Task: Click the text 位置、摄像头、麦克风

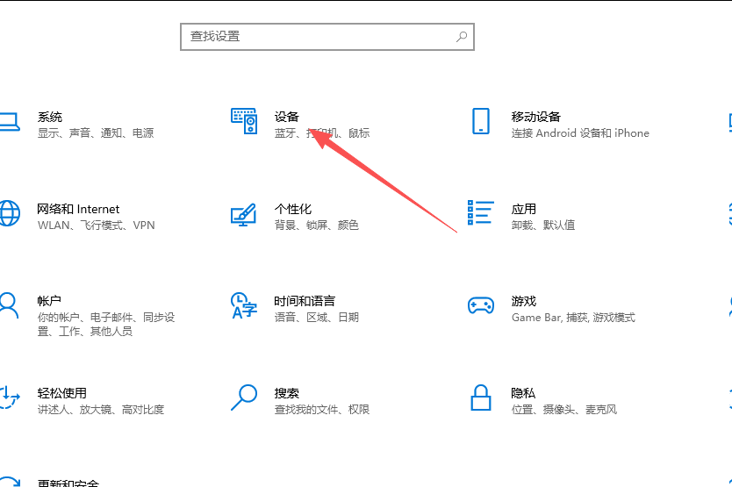Action: tap(564, 409)
